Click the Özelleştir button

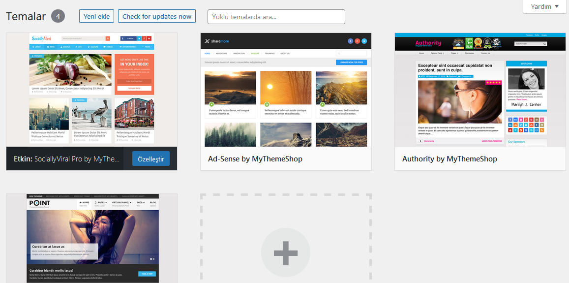tap(150, 159)
